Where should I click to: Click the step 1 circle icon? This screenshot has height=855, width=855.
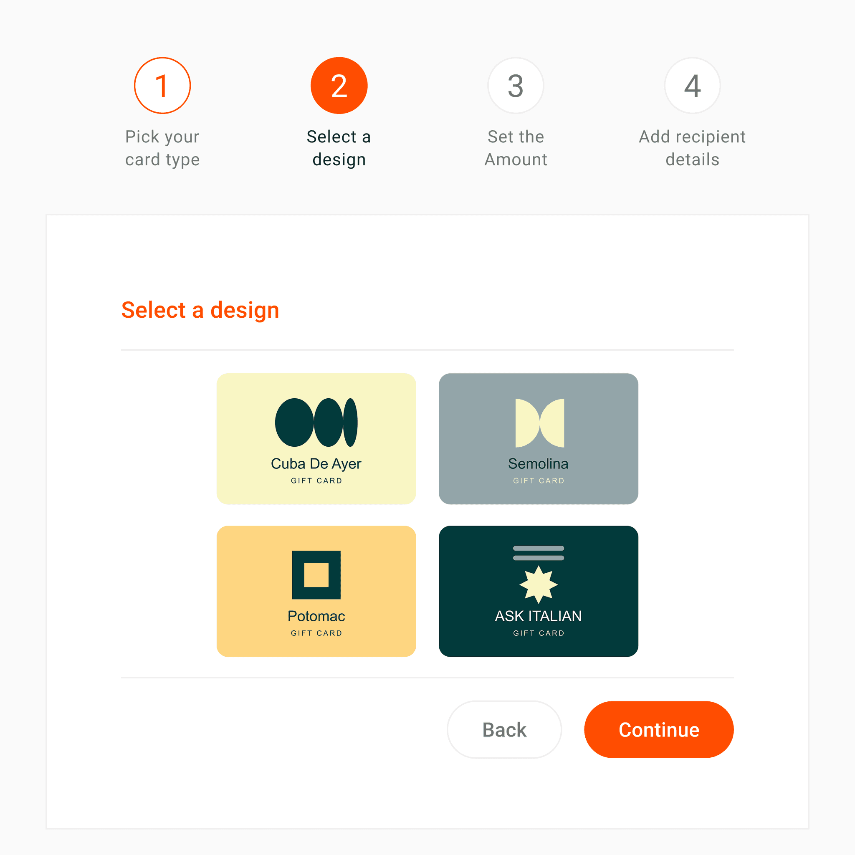point(162,86)
